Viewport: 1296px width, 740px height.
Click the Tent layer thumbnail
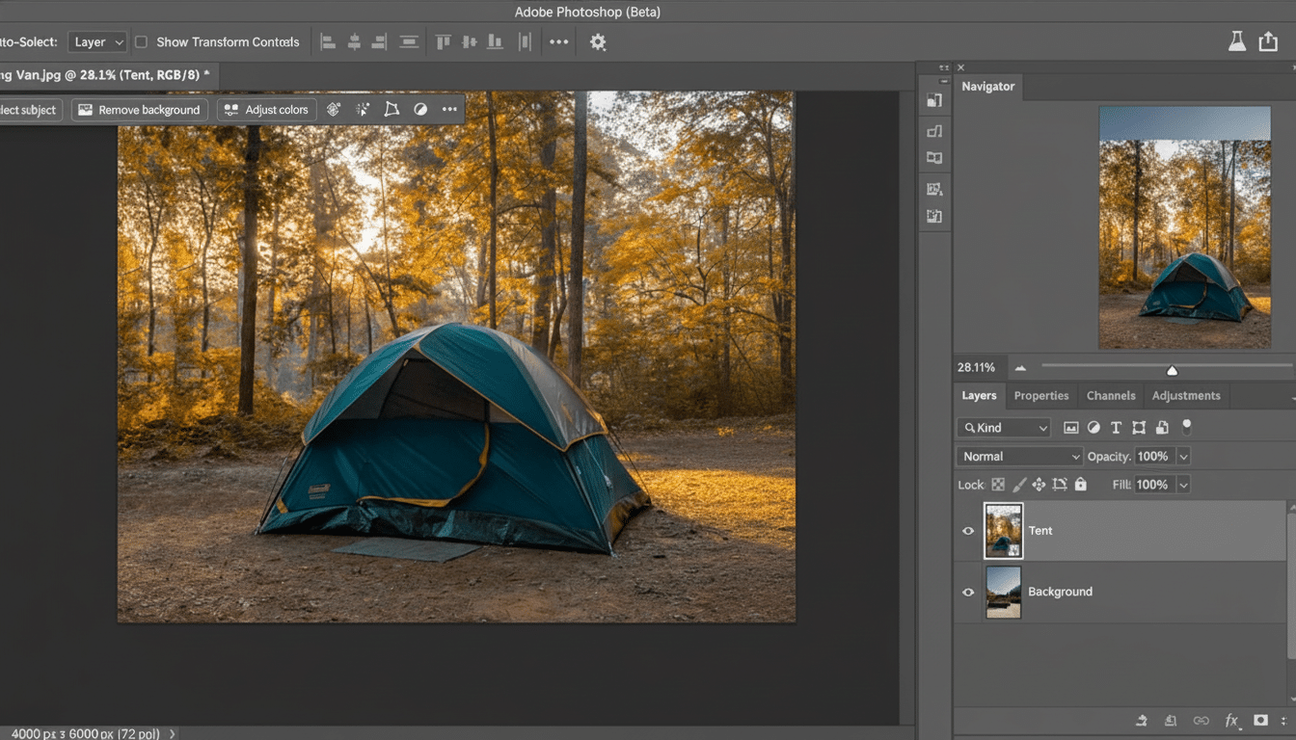pos(1003,531)
